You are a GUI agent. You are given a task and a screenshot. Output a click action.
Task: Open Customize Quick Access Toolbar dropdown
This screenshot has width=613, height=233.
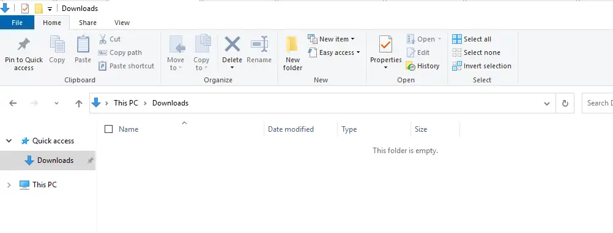(50, 9)
